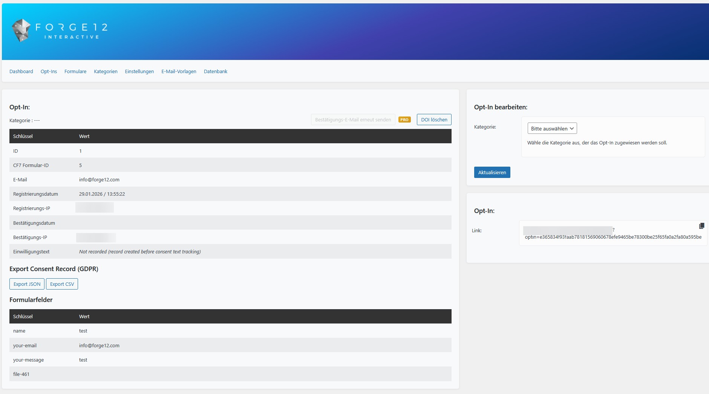Open the Kategorie 'Bitte auswählen' dropdown
This screenshot has height=394, width=709.
552,129
